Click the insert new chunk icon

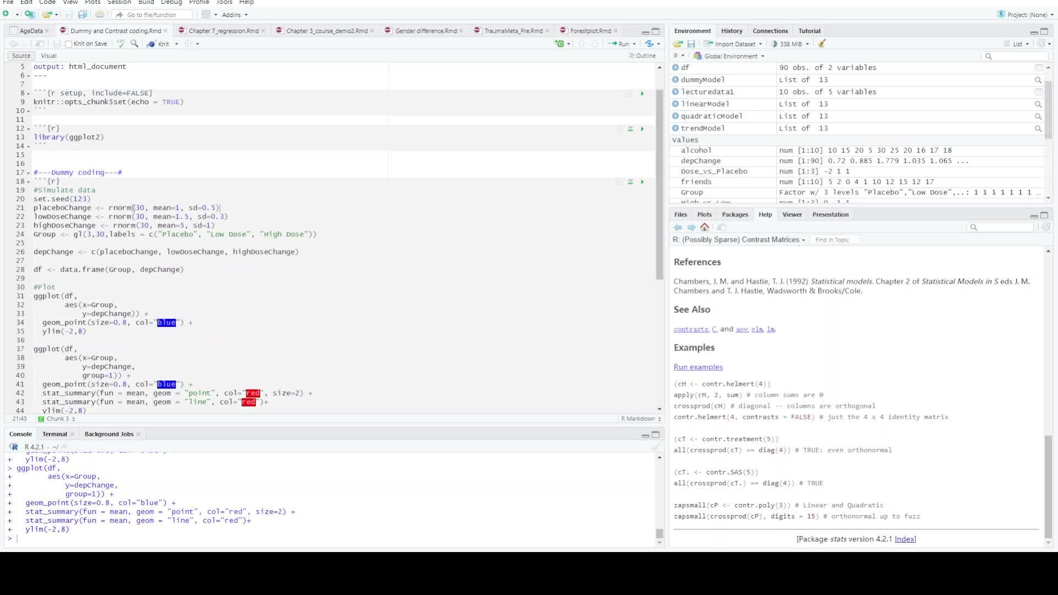pyautogui.click(x=560, y=44)
